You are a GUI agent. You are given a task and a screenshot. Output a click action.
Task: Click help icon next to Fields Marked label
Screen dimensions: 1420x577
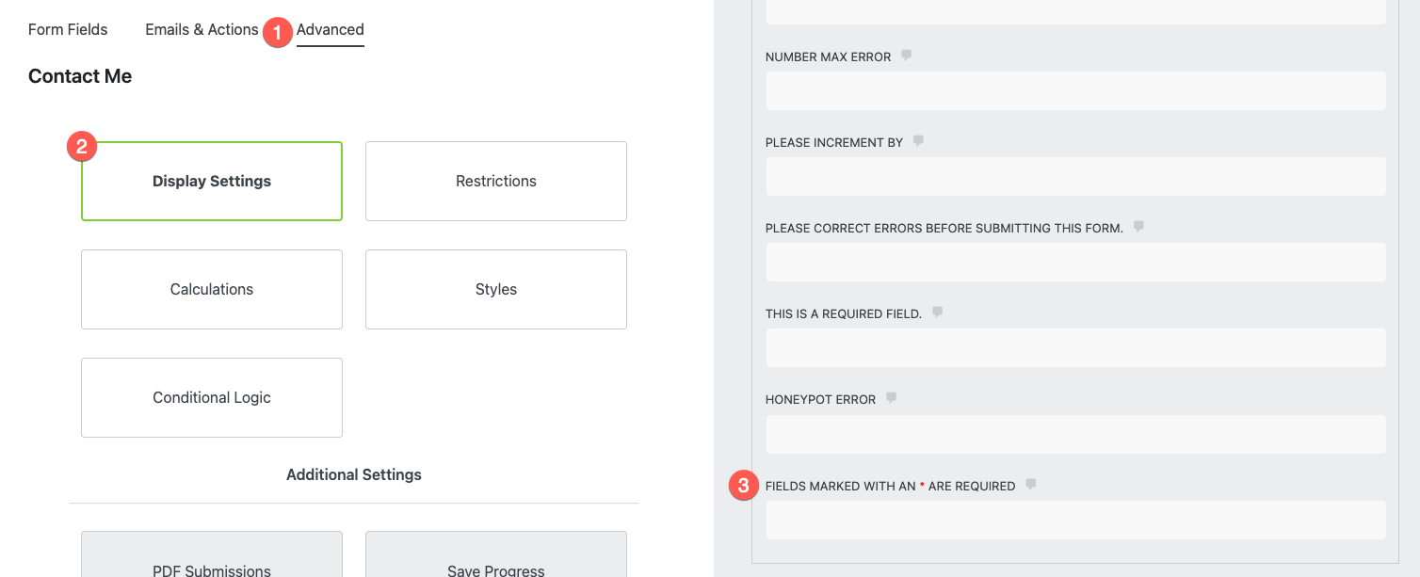pos(1031,485)
